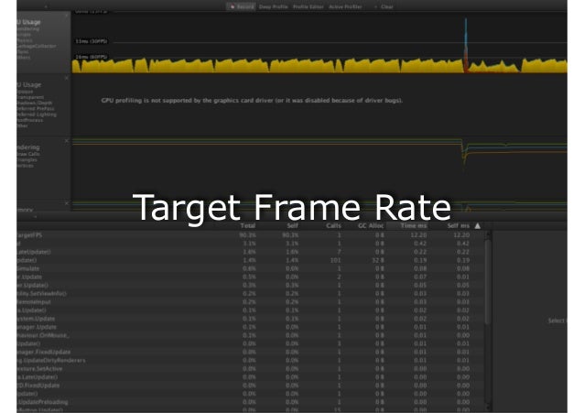584x413 pixels.
Task: Sort by the Total column header
Action: [248, 225]
